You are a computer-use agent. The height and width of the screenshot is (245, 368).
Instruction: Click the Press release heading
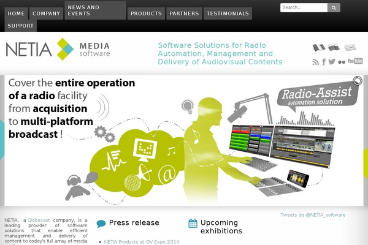(134, 222)
